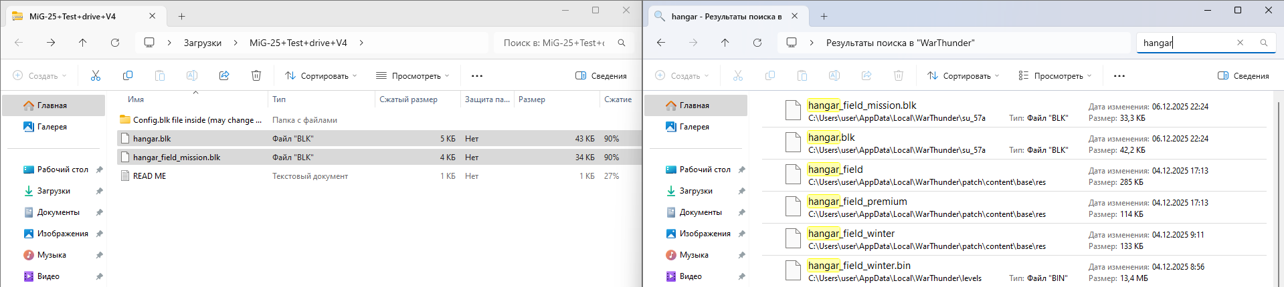Image resolution: width=1284 pixels, height=287 pixels.
Task: Toggle the Сведения details pane in search window
Action: tap(1243, 76)
